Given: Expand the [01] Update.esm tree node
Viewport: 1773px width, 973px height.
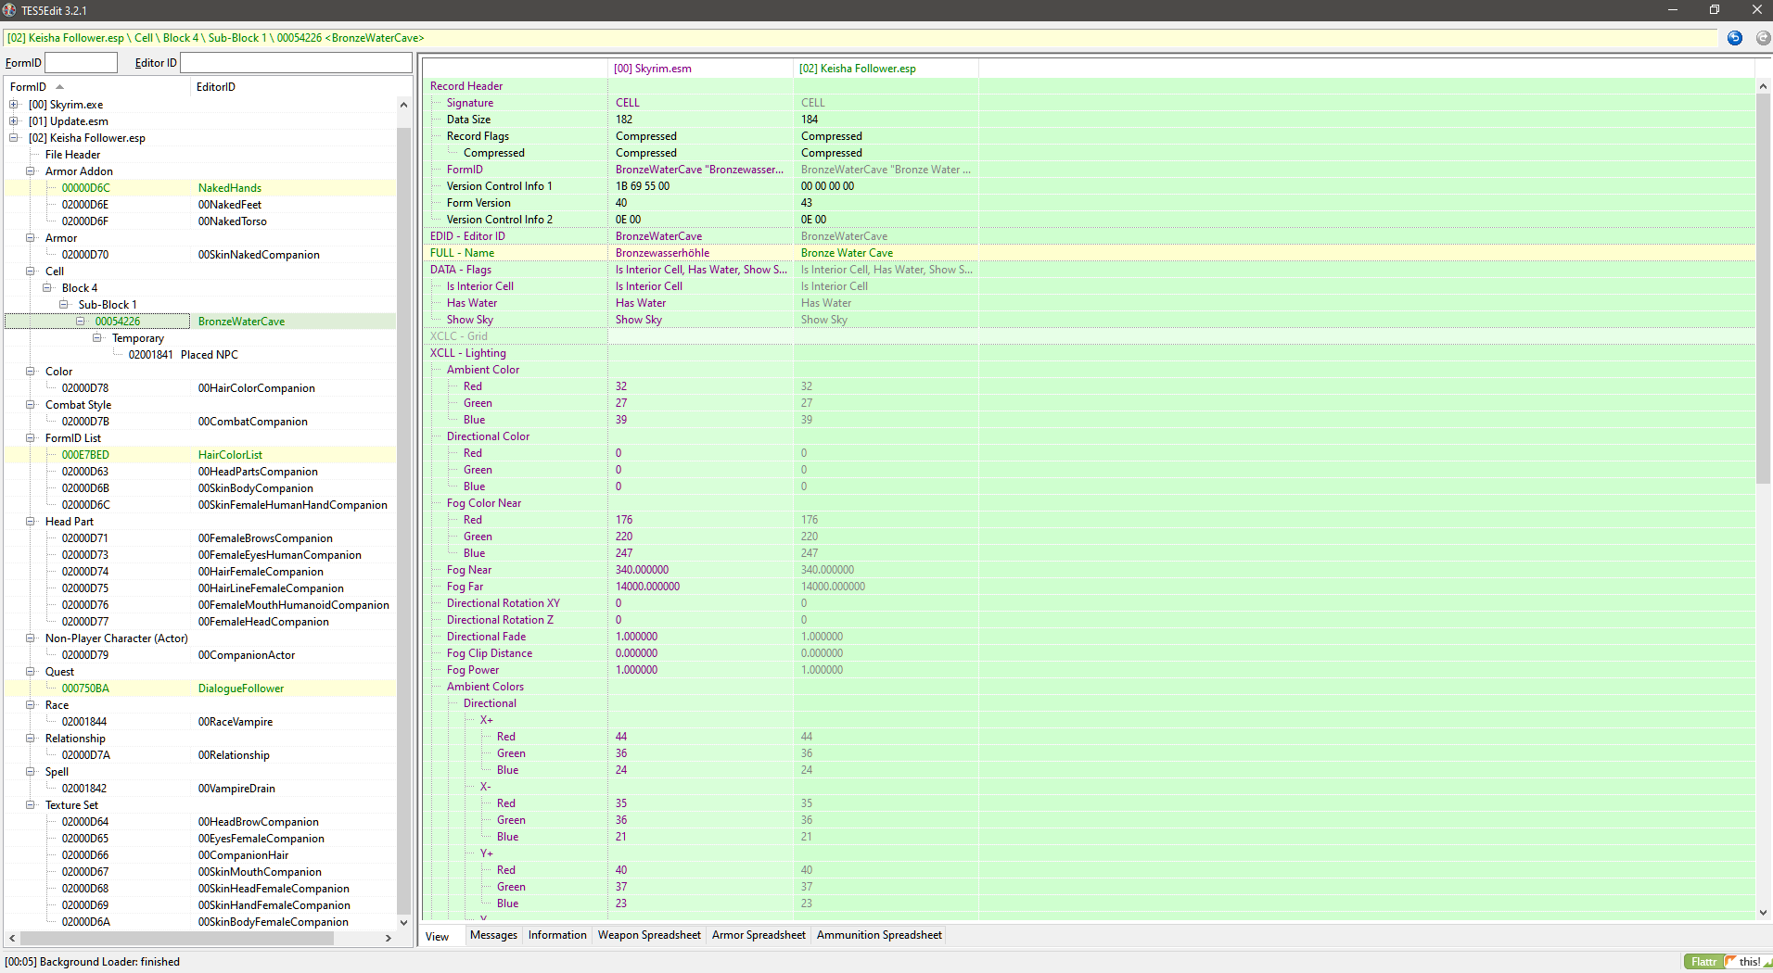Looking at the screenshot, I should [x=14, y=121].
